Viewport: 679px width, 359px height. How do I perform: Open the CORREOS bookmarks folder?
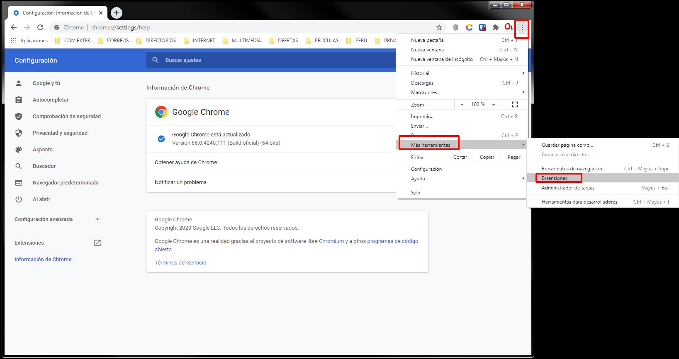click(113, 41)
